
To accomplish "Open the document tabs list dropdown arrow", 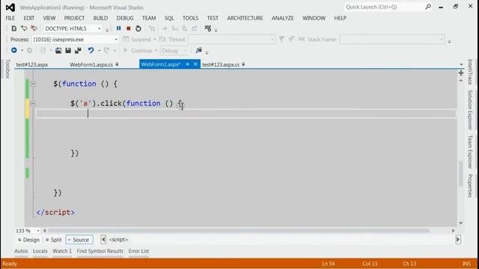I will [461, 64].
